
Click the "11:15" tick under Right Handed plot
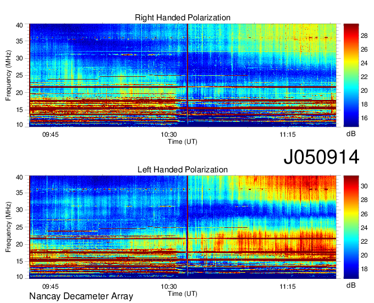tap(288, 134)
